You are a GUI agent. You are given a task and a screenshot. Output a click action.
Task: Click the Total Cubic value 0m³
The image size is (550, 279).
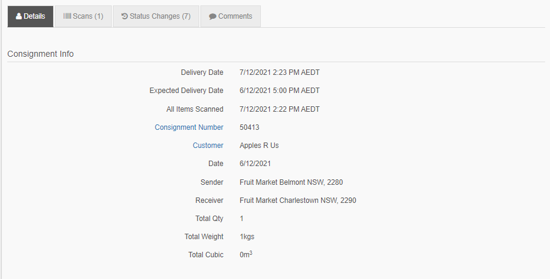pos(246,254)
